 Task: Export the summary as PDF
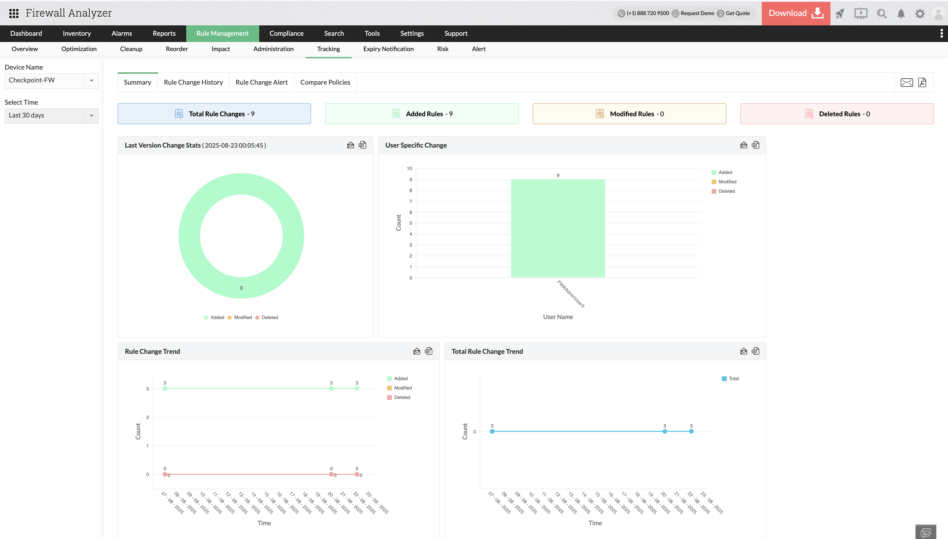click(x=923, y=82)
